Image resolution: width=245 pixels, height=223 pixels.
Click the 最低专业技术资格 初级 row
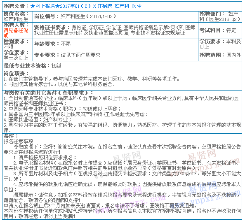click(122, 66)
